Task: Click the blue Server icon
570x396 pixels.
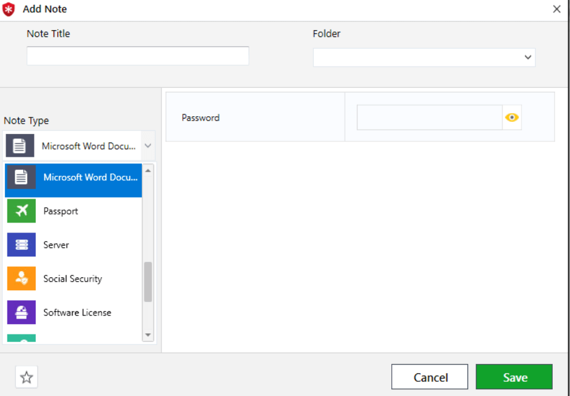Action: 21,245
